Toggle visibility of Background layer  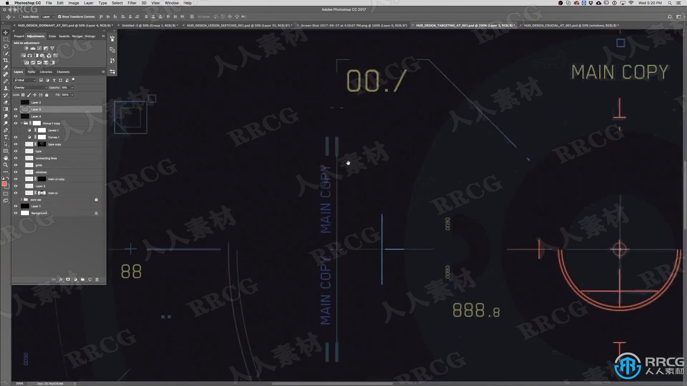[x=16, y=213]
